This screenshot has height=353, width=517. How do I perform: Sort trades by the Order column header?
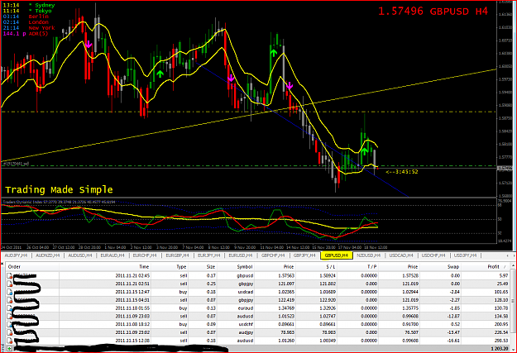click(14, 267)
